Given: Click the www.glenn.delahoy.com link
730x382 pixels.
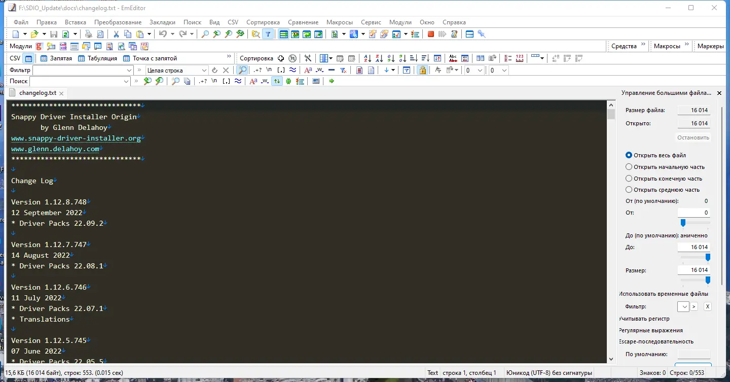Looking at the screenshot, I should tap(55, 149).
